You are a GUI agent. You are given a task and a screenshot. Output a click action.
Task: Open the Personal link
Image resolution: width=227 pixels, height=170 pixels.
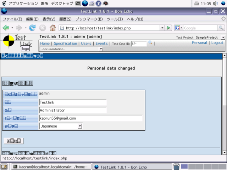[x=199, y=42]
